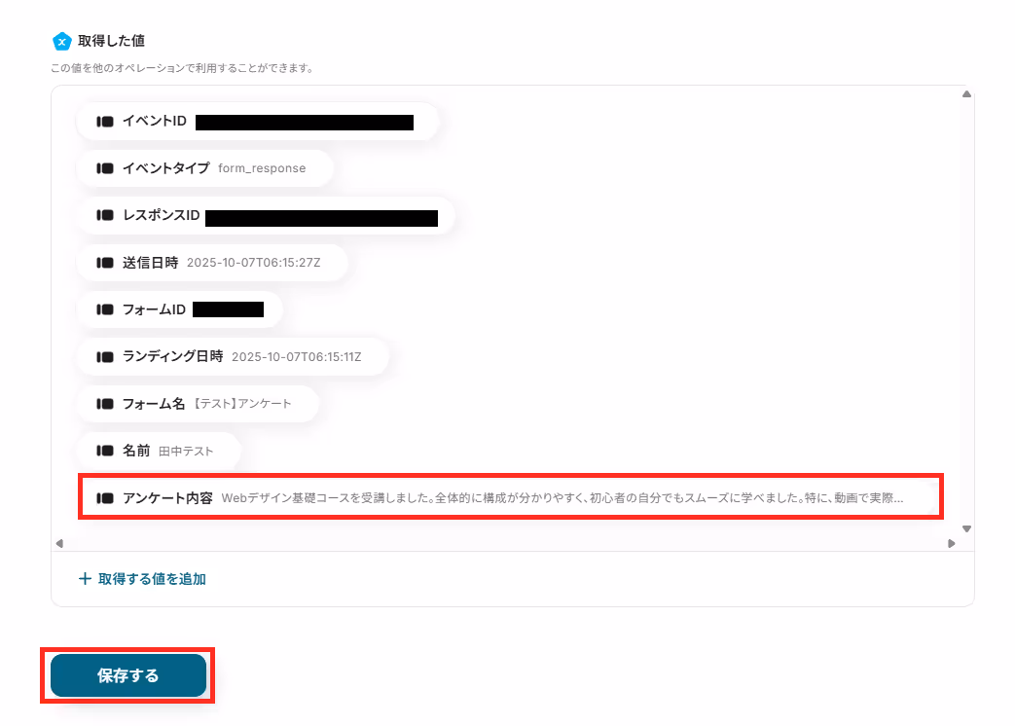1015x726 pixels.
Task: Click the tag icon next to フォーム名
Action: point(105,404)
